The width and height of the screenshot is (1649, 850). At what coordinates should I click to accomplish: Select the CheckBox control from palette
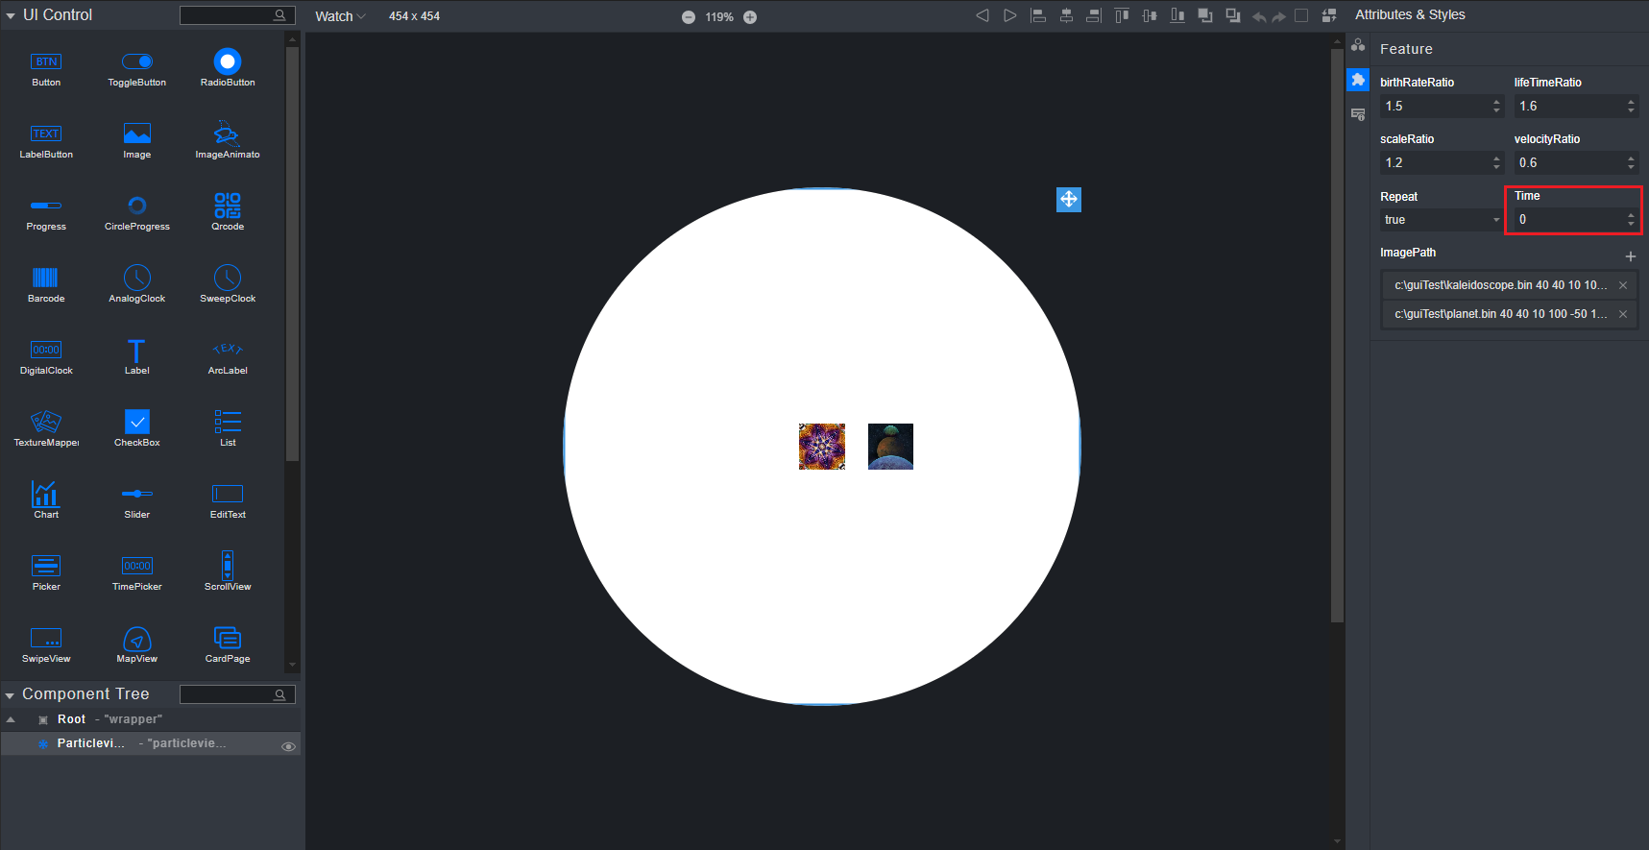click(137, 427)
